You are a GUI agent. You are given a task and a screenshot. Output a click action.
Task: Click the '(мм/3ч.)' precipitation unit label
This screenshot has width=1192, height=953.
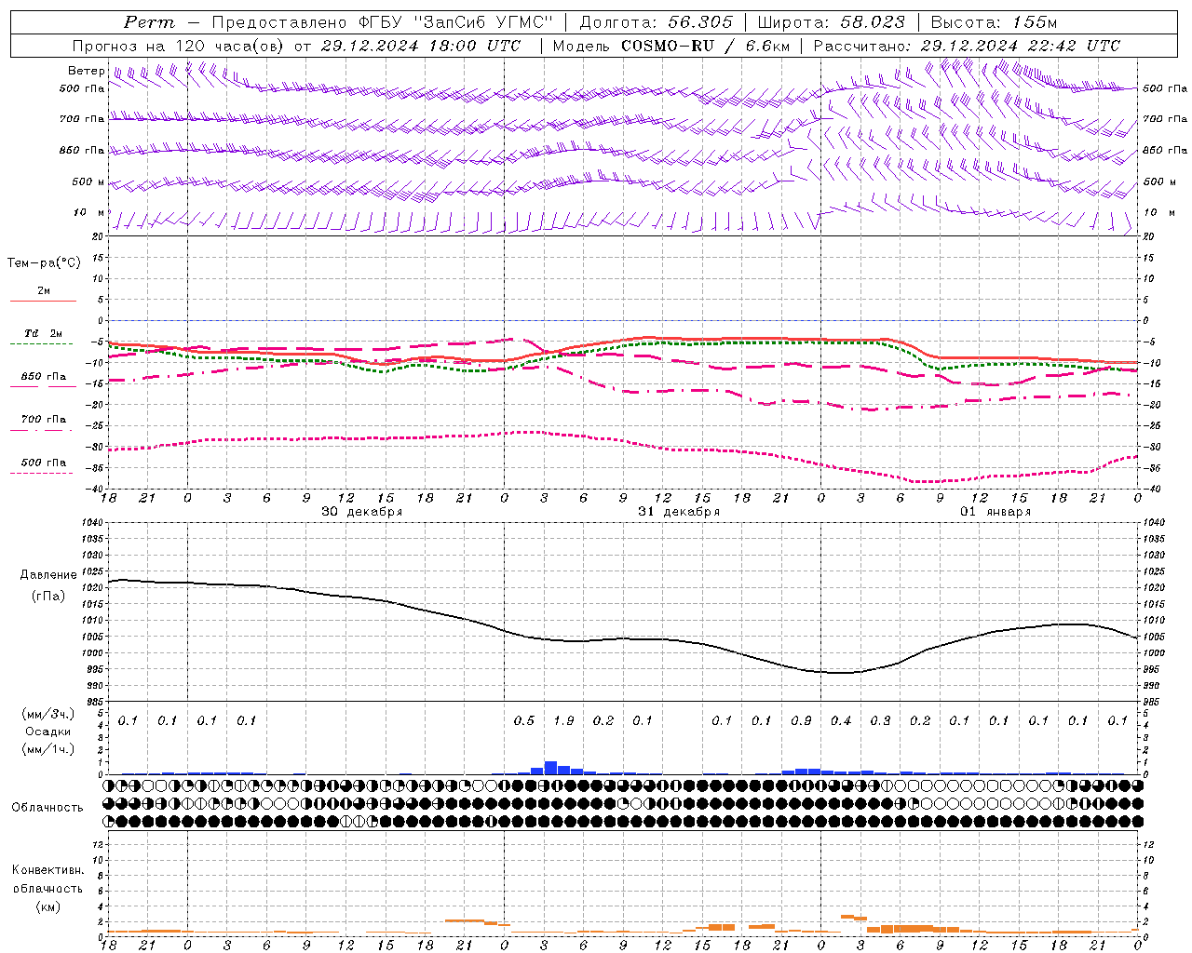[47, 715]
